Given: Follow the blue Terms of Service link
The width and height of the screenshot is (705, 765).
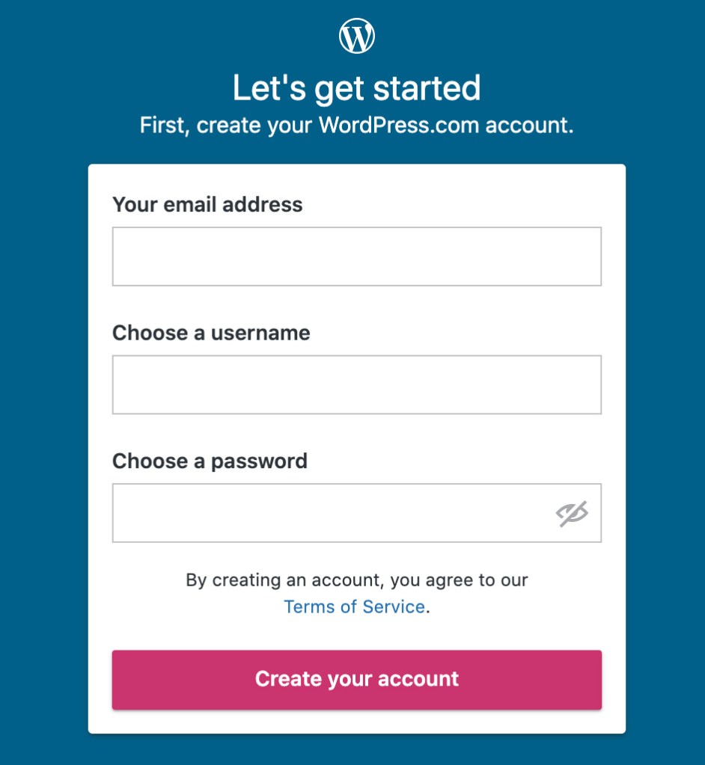Looking at the screenshot, I should coord(354,606).
